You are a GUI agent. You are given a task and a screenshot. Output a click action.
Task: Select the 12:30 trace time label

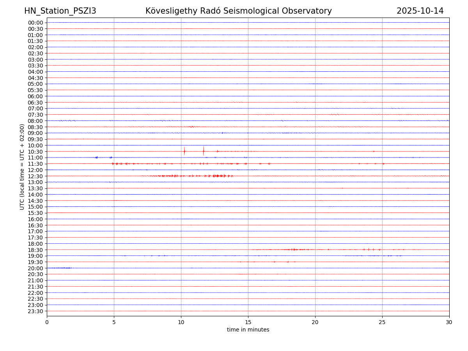click(x=35, y=176)
